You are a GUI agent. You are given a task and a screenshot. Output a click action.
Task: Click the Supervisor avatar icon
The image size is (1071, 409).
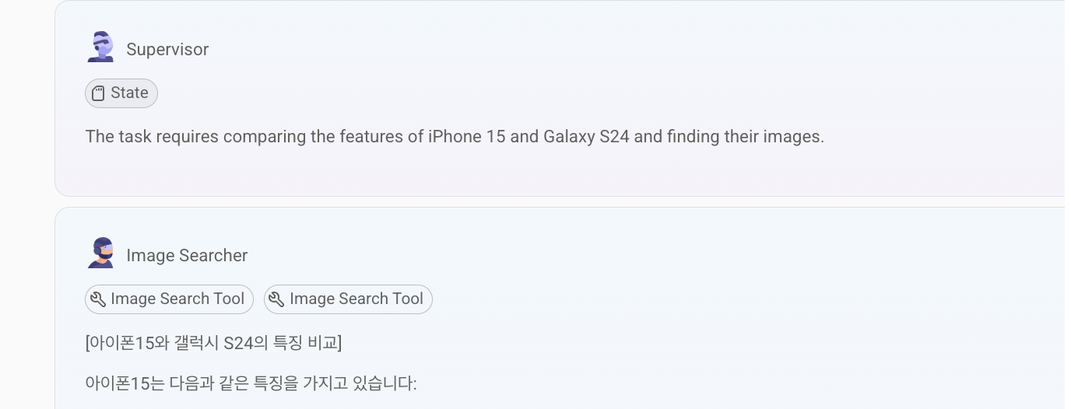[x=101, y=47]
